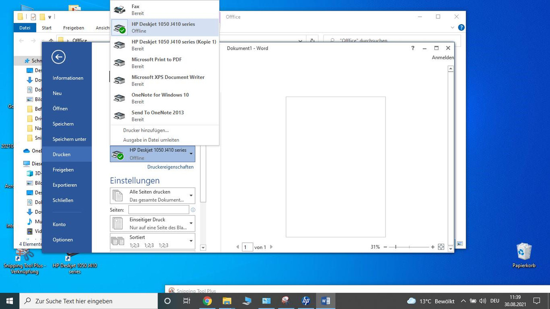Open Explorer help icon
Image resolution: width=550 pixels, height=309 pixels.
pyautogui.click(x=461, y=27)
